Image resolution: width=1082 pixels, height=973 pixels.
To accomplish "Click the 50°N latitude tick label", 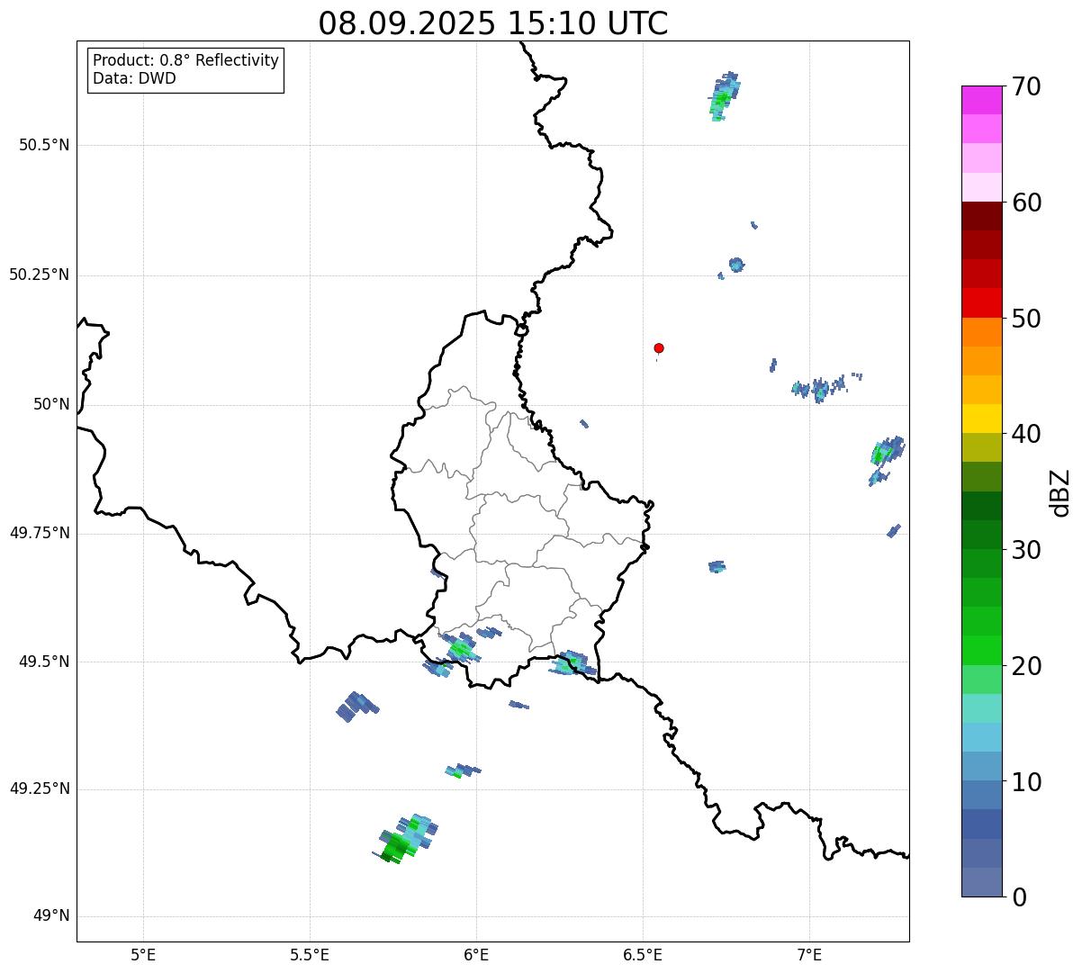I will pos(50,405).
